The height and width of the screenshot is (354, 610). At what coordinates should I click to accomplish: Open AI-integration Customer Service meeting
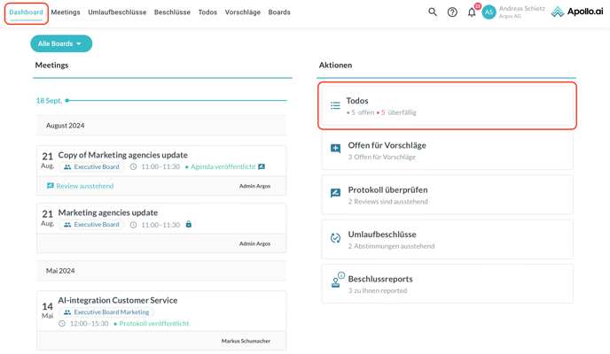[x=118, y=300]
